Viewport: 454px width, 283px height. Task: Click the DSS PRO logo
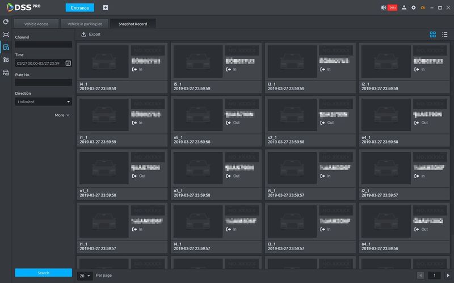23,7
